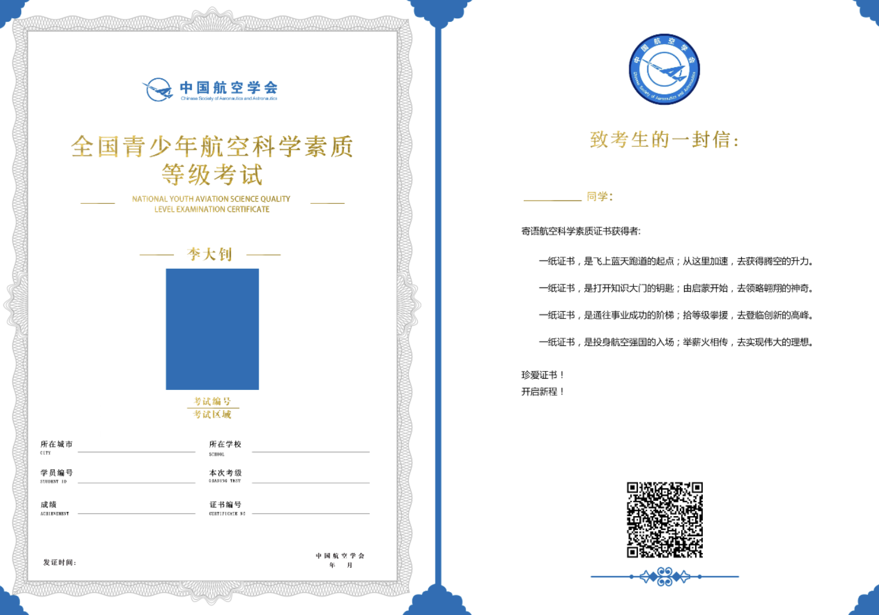Click the 学员编号 label
879x615 pixels.
point(57,473)
